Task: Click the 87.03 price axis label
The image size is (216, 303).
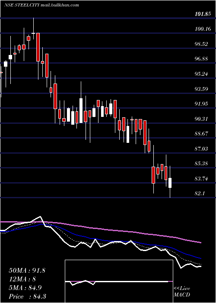Action: point(201,148)
